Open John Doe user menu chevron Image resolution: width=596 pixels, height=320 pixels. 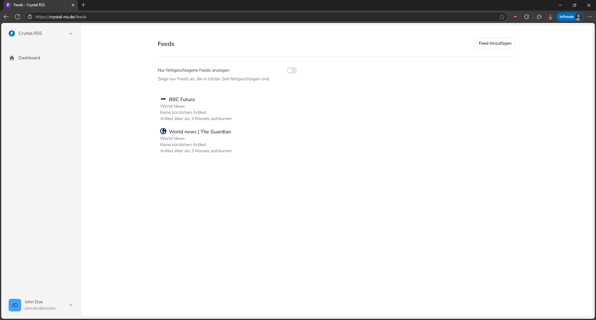pos(71,305)
